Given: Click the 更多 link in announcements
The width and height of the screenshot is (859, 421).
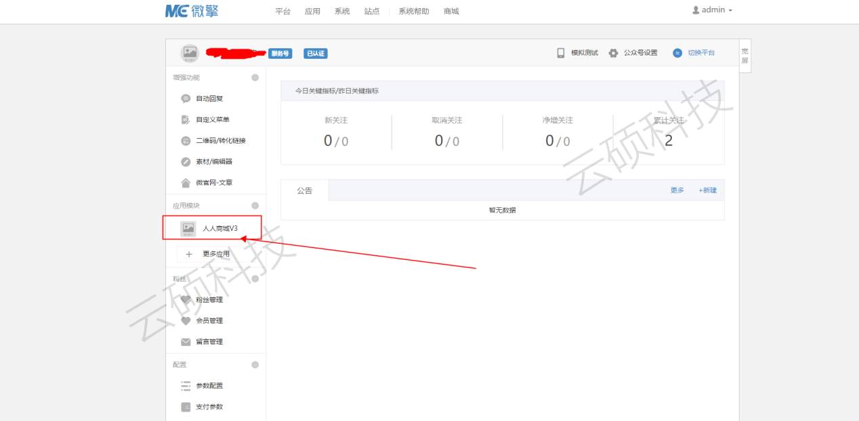Looking at the screenshot, I should [677, 191].
